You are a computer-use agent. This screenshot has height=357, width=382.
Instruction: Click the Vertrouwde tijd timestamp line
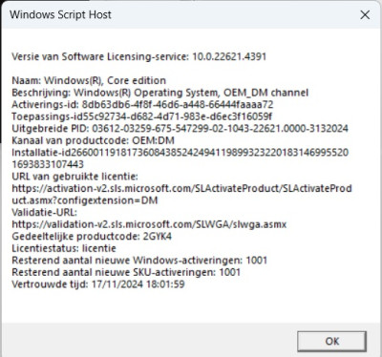coord(98,284)
